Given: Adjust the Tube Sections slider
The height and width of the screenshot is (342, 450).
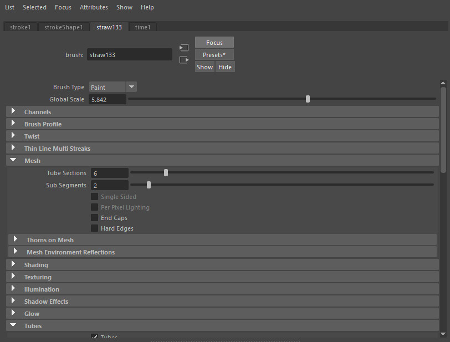Looking at the screenshot, I should tap(166, 172).
